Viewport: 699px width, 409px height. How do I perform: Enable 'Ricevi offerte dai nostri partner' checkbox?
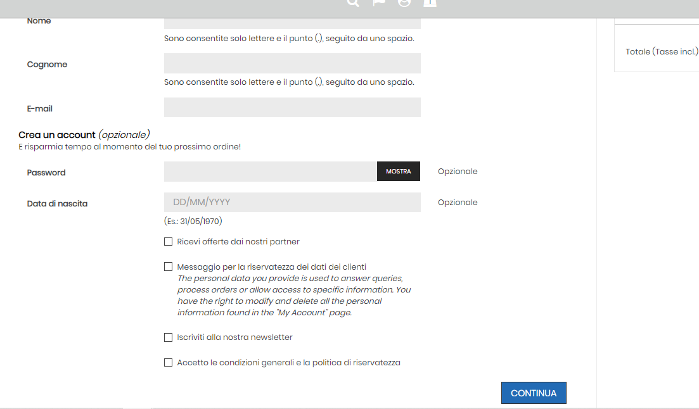(168, 241)
